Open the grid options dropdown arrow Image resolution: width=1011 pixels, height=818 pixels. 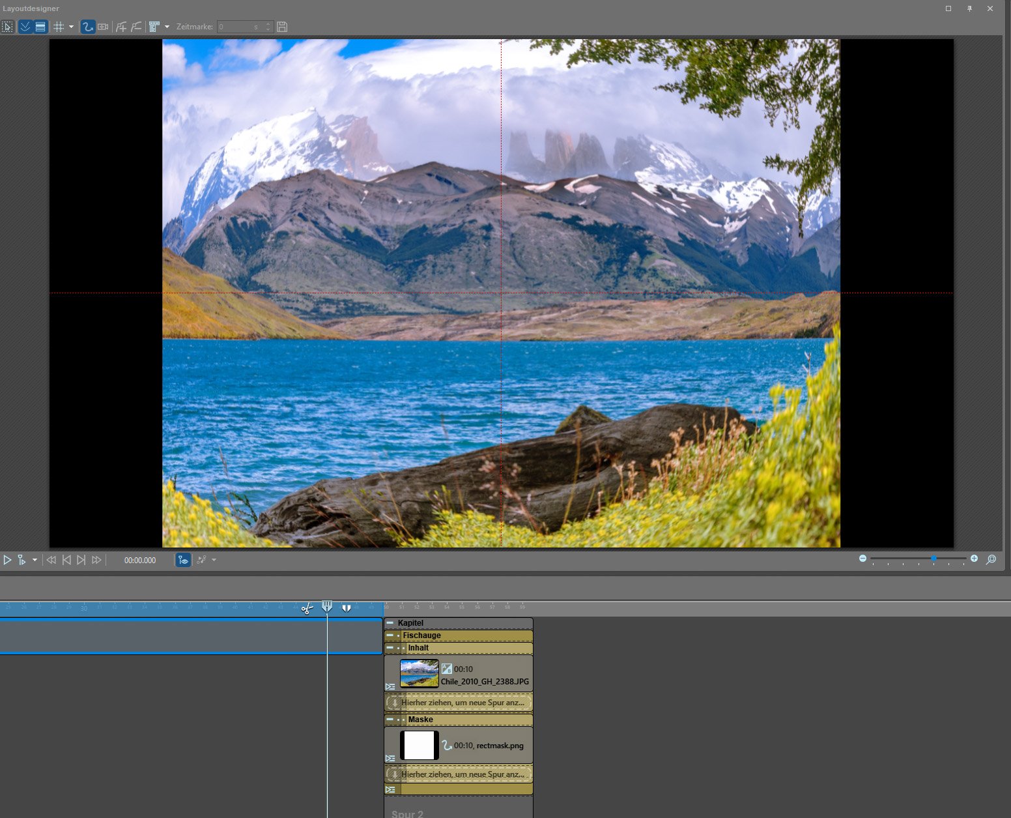[x=71, y=27]
